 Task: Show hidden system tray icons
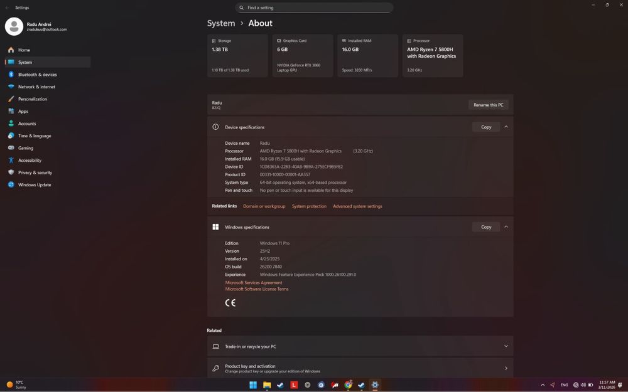click(543, 385)
